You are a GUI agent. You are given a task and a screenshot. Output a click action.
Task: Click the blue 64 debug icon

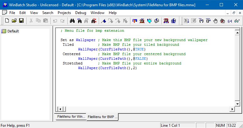point(230,21)
